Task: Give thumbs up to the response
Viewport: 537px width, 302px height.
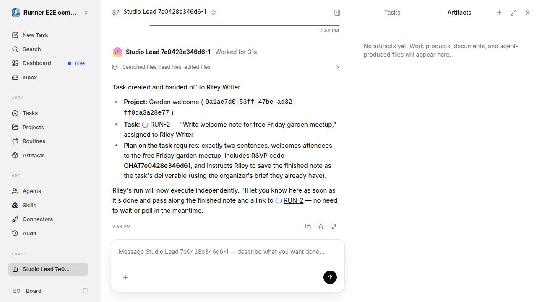Action: (321, 226)
